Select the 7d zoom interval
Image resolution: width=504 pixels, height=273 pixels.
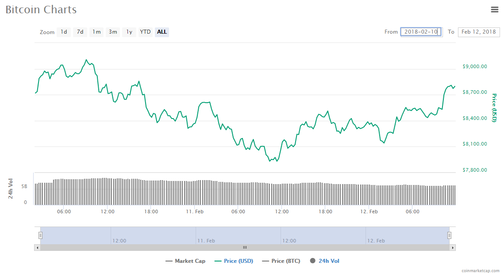80,32
